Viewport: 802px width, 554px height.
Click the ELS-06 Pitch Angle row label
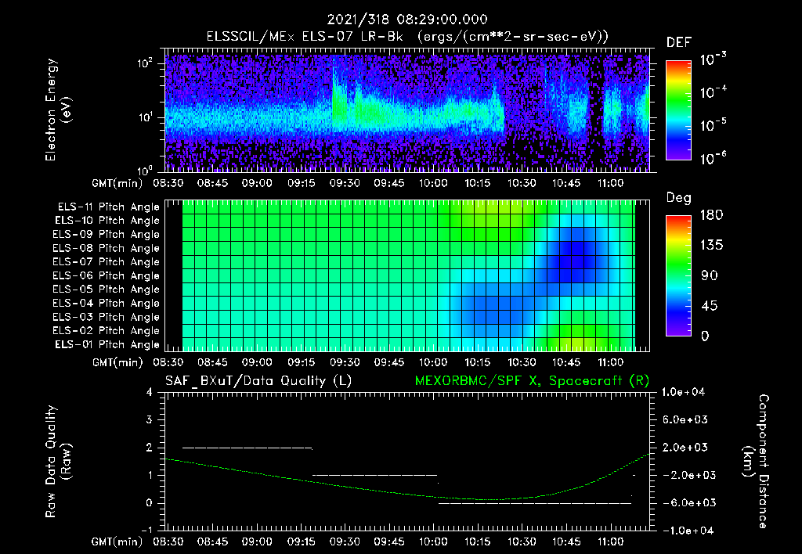(107, 276)
